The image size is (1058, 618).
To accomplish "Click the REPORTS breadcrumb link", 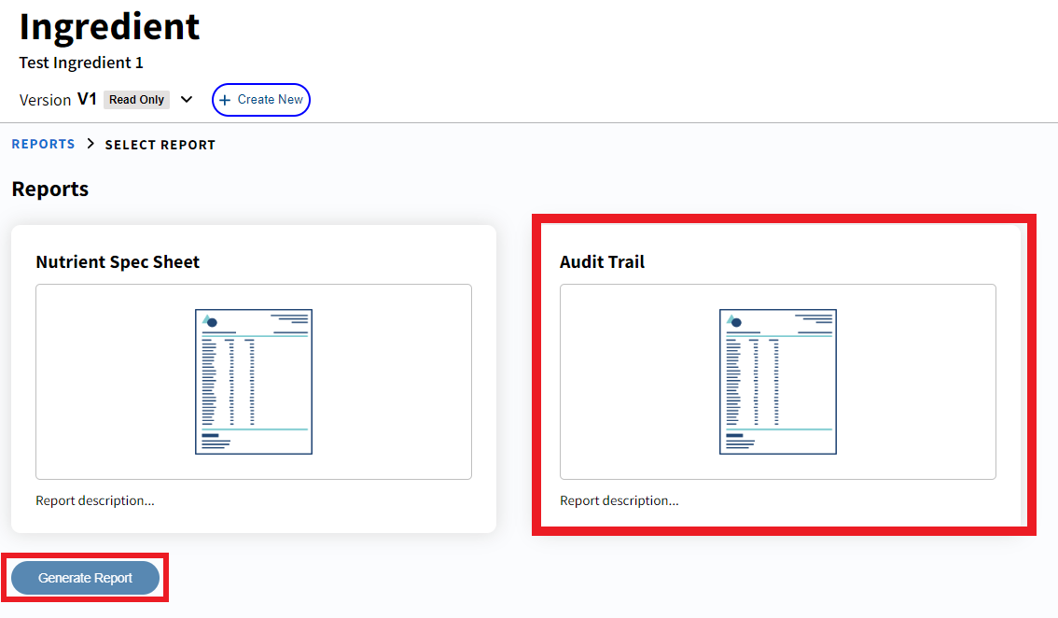I will click(x=43, y=144).
